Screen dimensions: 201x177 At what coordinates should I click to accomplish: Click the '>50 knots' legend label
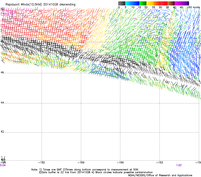(x=193, y=7)
